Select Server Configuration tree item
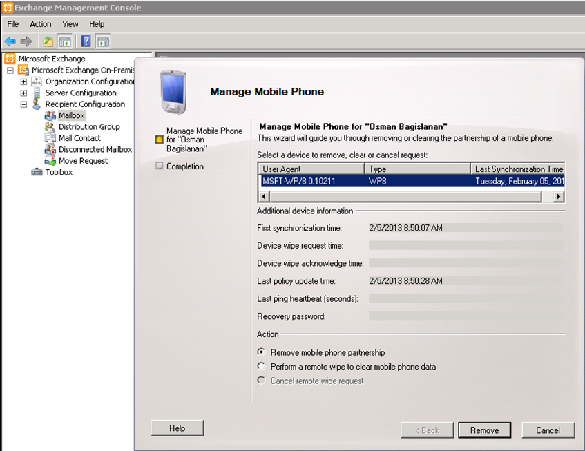 point(81,93)
